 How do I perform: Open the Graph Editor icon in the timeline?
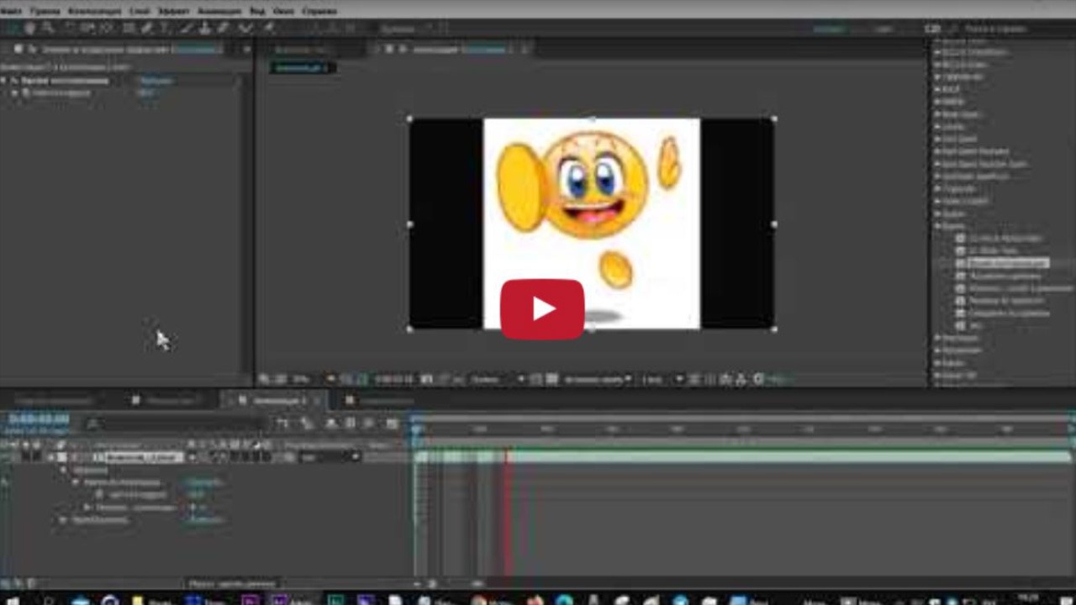[x=391, y=423]
